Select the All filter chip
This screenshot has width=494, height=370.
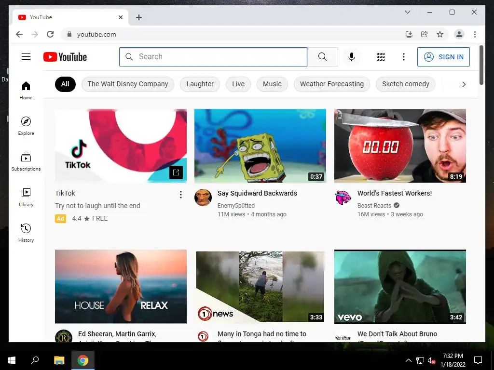coord(65,84)
